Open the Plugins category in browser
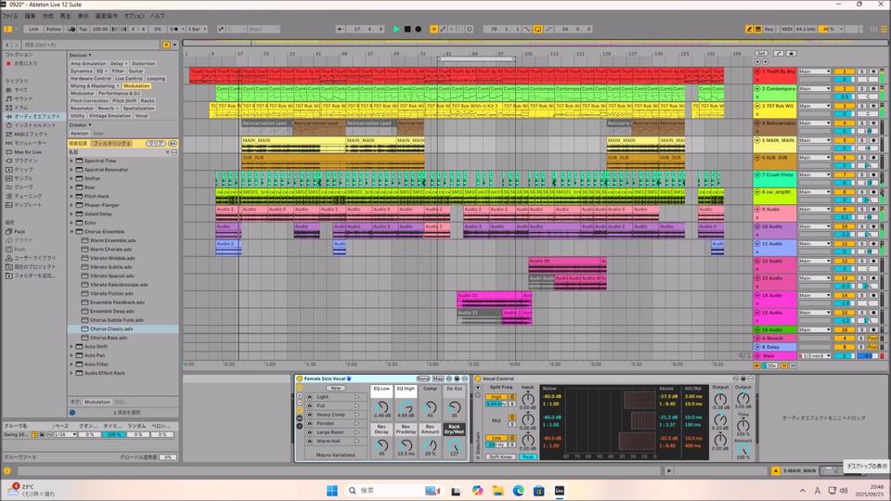Viewport: 891px width, 501px height. [x=25, y=160]
